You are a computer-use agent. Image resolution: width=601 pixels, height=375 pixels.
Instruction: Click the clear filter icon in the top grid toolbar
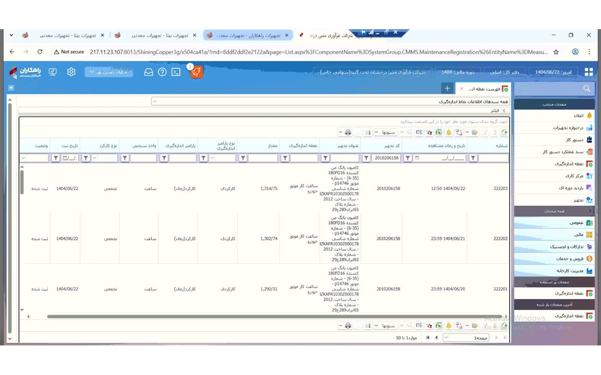pos(429,132)
